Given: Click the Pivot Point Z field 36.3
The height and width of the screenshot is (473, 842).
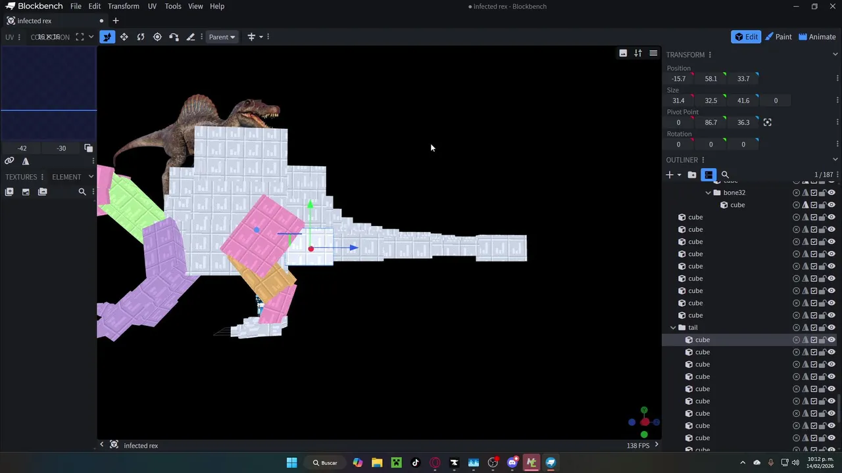Looking at the screenshot, I should point(744,122).
